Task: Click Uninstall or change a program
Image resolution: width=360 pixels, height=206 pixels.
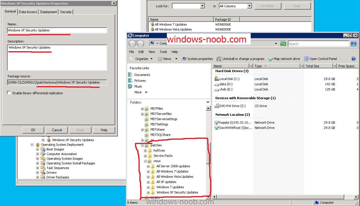Action: pos(240,59)
